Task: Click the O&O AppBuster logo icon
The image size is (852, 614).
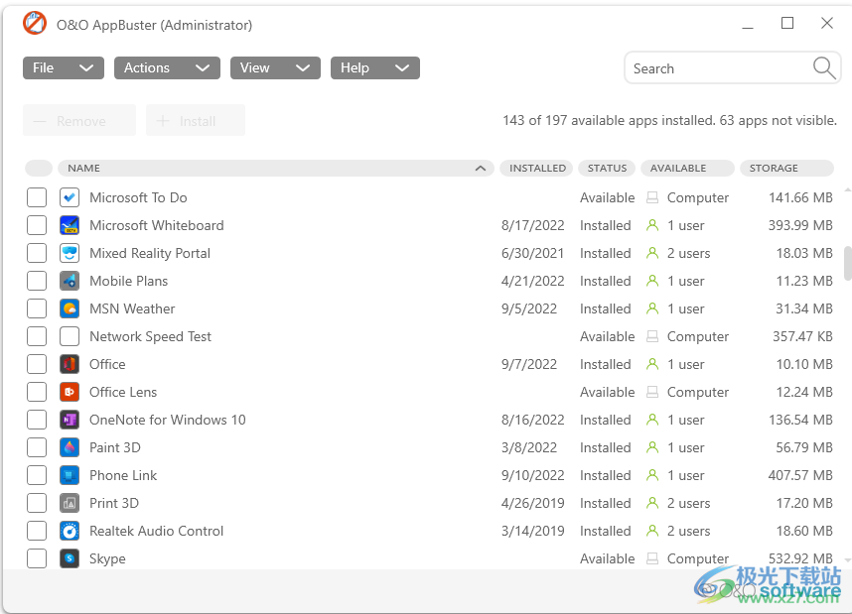Action: pos(35,24)
